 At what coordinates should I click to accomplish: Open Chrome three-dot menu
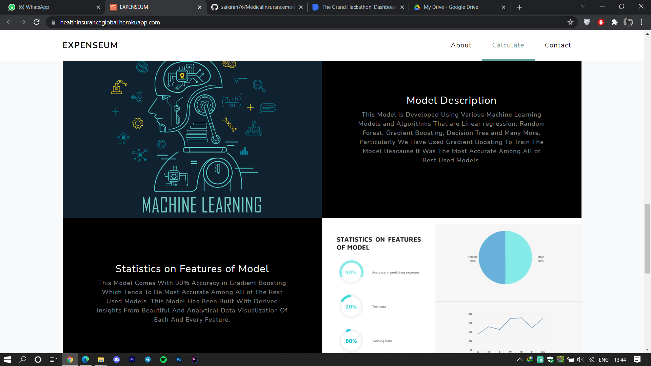(642, 22)
